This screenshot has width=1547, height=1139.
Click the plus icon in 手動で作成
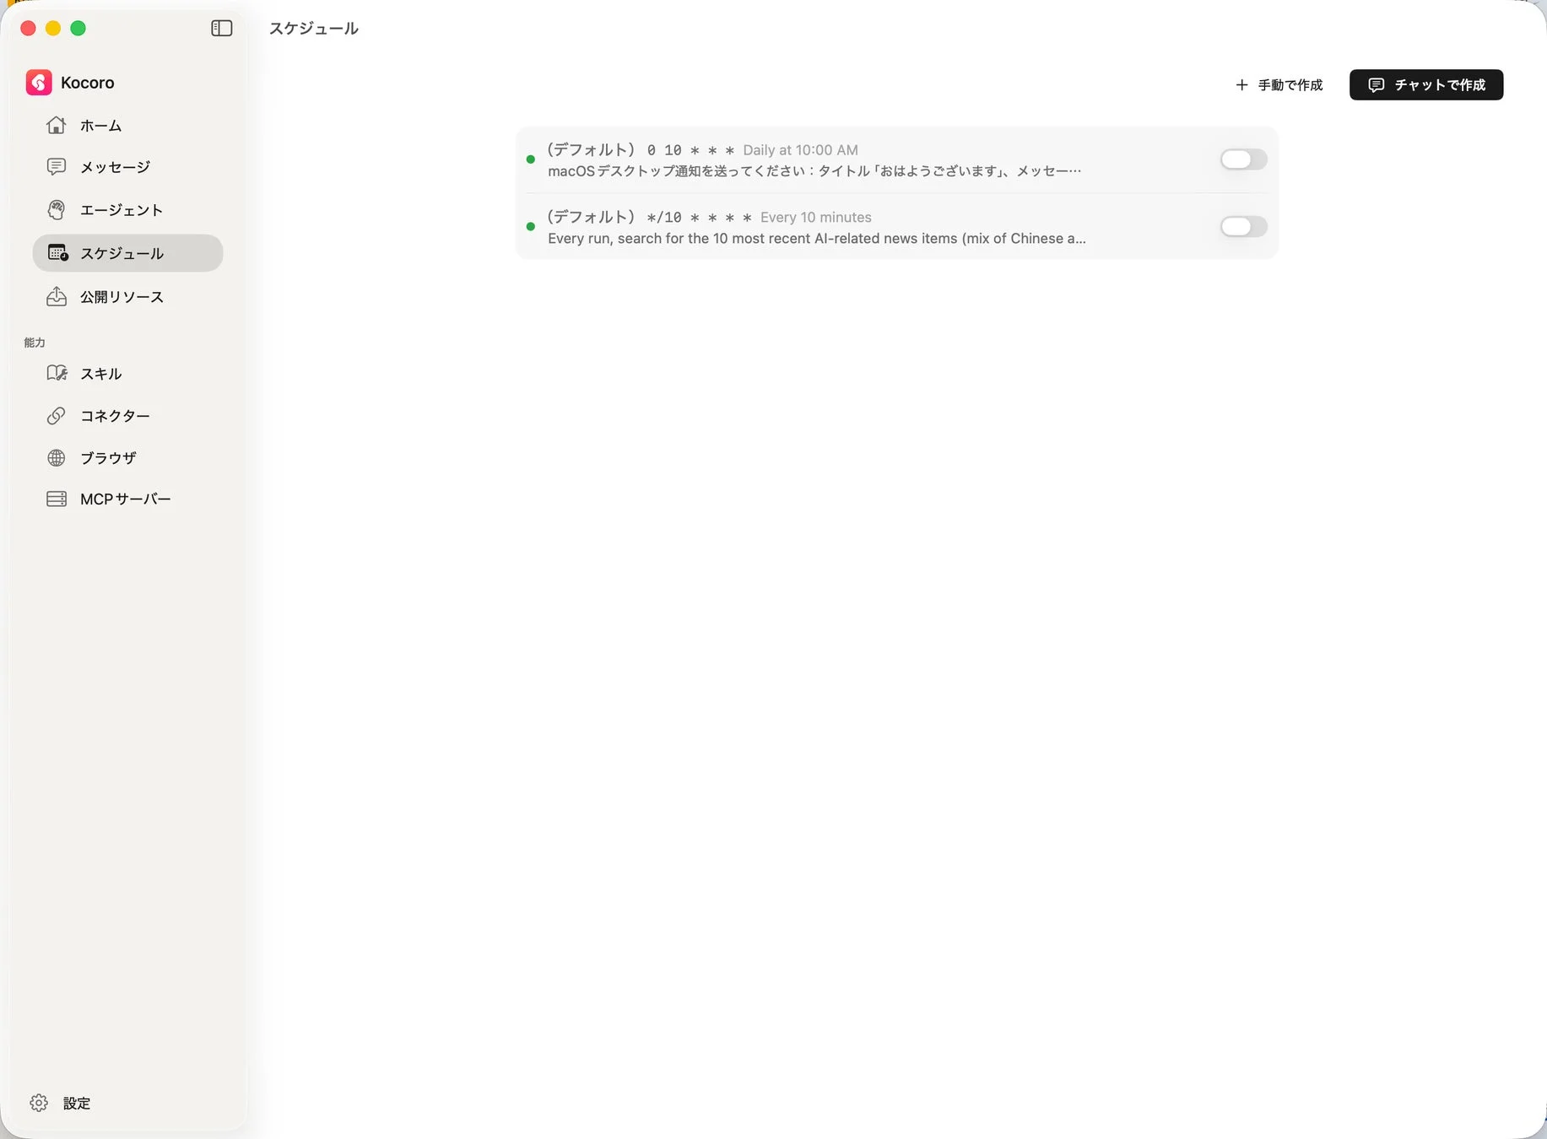1241,84
